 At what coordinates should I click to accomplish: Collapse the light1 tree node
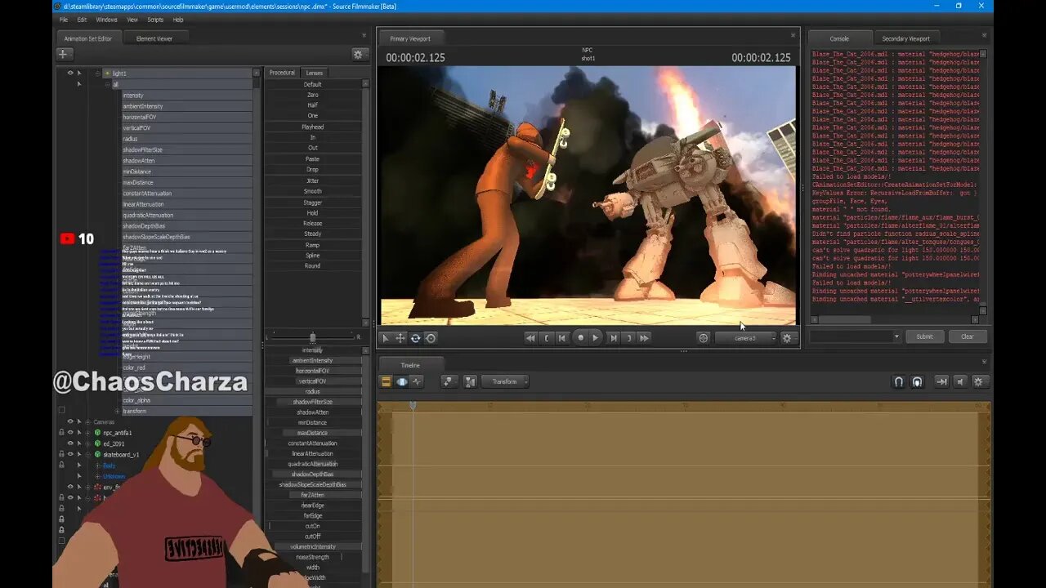pos(98,73)
